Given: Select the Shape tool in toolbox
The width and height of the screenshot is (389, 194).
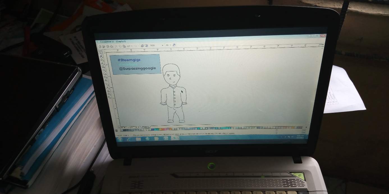Looking at the screenshot, I should pos(101,56).
